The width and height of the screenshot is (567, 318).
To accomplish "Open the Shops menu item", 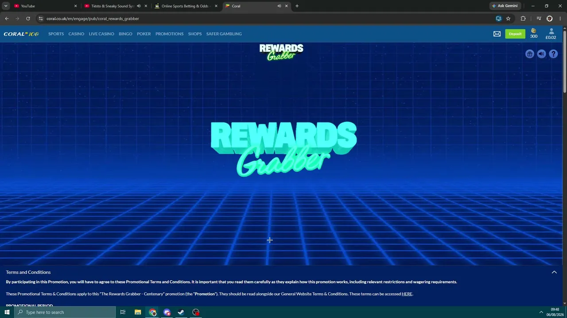I will pyautogui.click(x=195, y=34).
